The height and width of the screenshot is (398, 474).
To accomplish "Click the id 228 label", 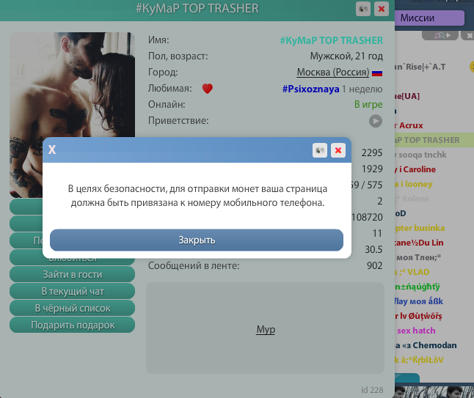I will tap(372, 390).
